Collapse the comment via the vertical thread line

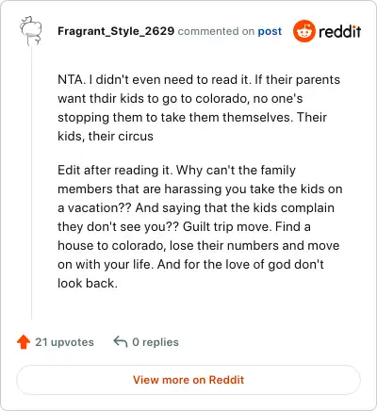31,184
